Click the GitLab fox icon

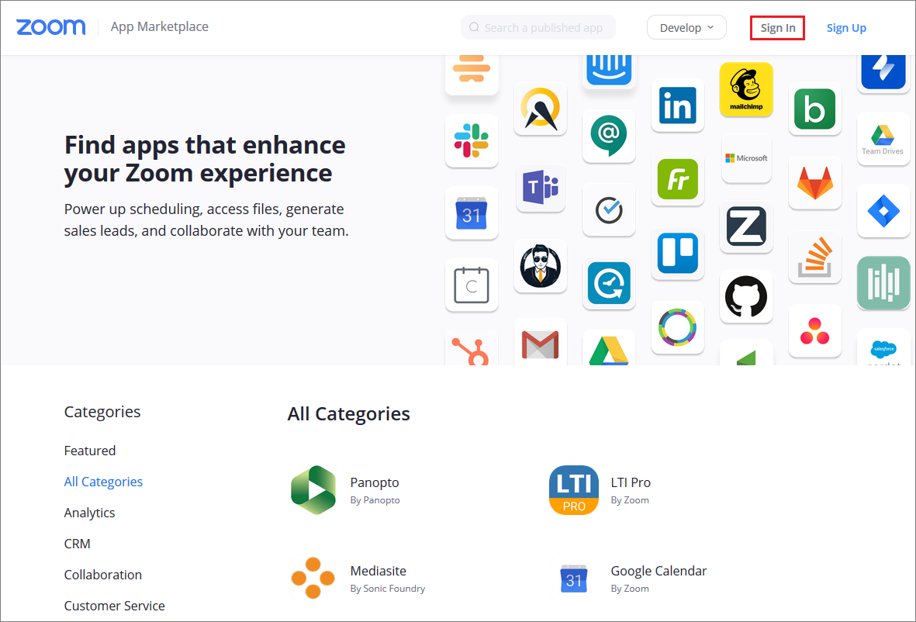coord(815,183)
